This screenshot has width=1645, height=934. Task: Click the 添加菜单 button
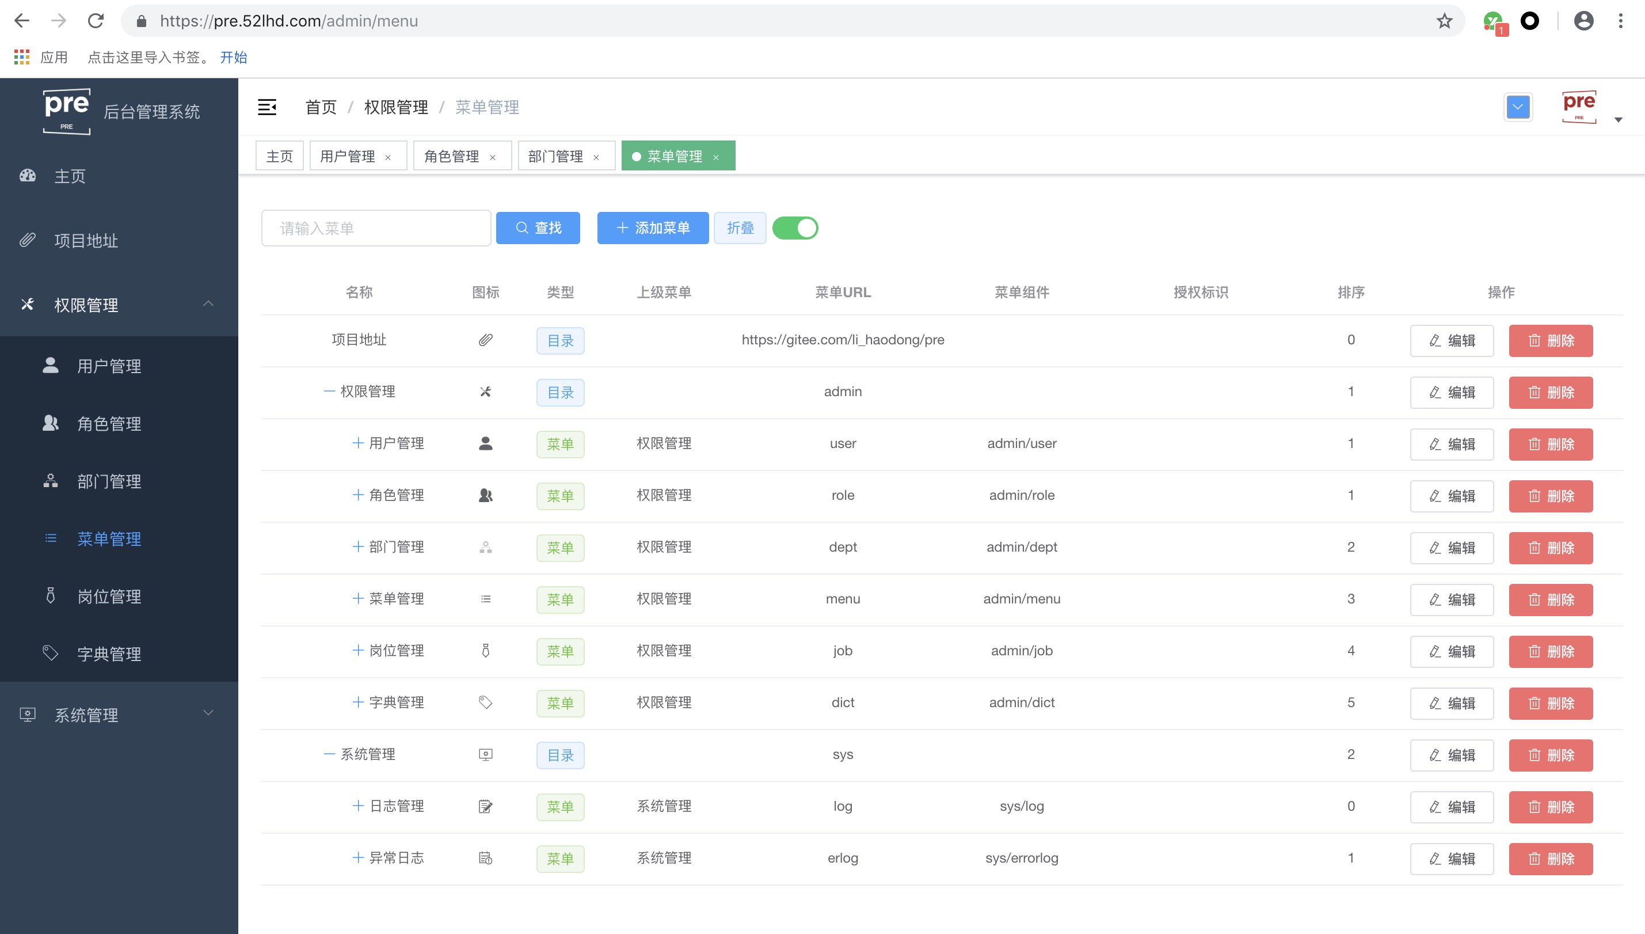[x=653, y=227]
